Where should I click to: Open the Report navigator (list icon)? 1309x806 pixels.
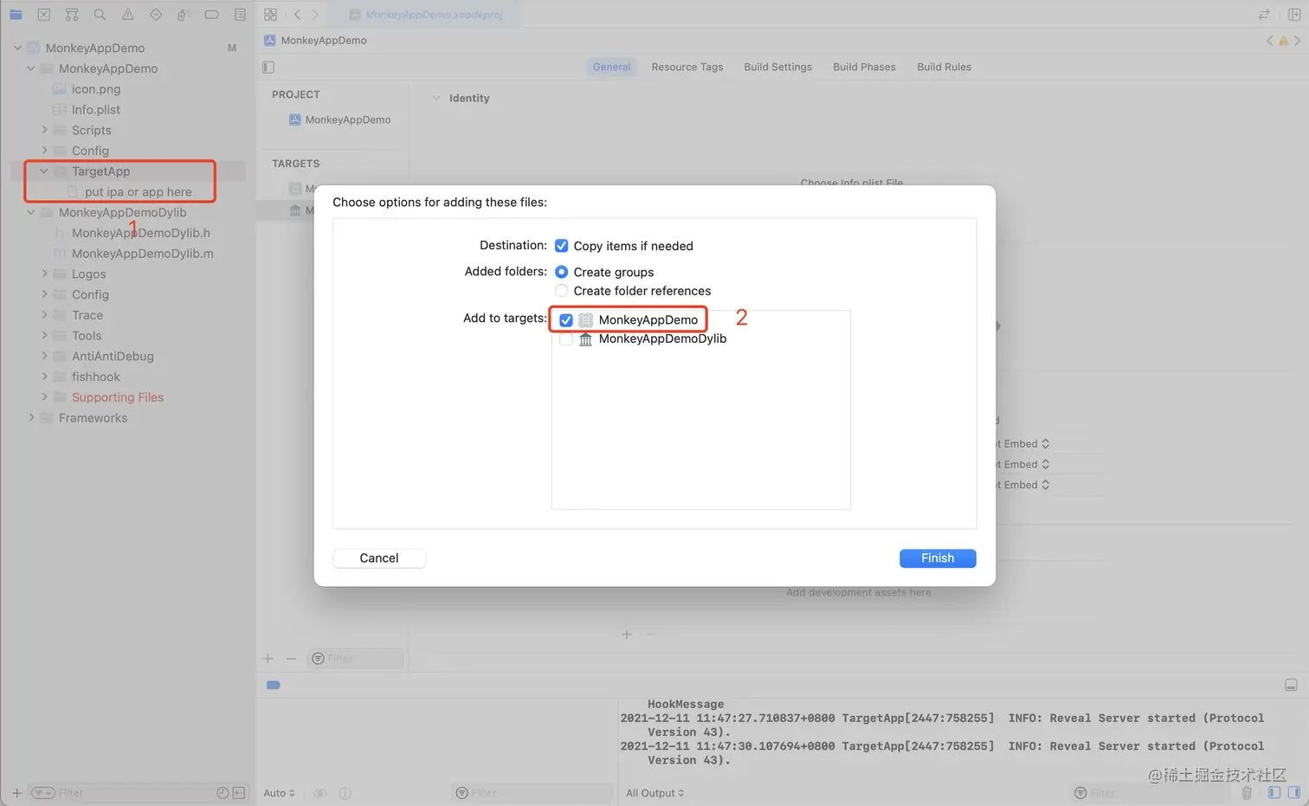pyautogui.click(x=239, y=14)
